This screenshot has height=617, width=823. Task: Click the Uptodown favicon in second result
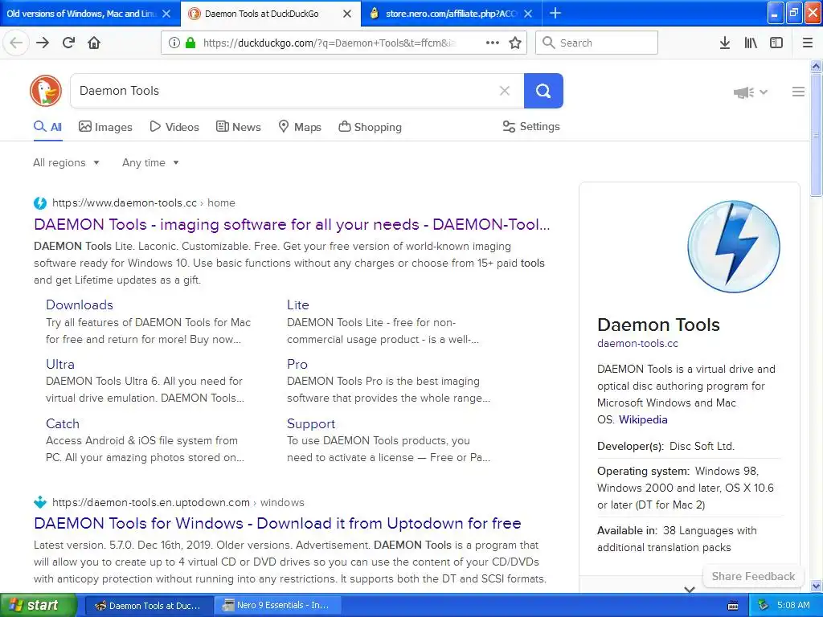pos(40,502)
